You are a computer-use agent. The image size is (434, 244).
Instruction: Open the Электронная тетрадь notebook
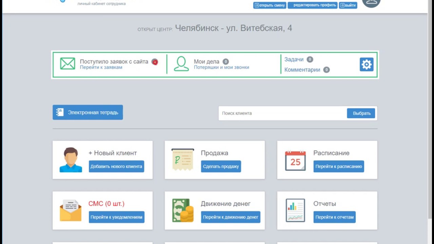pos(88,113)
